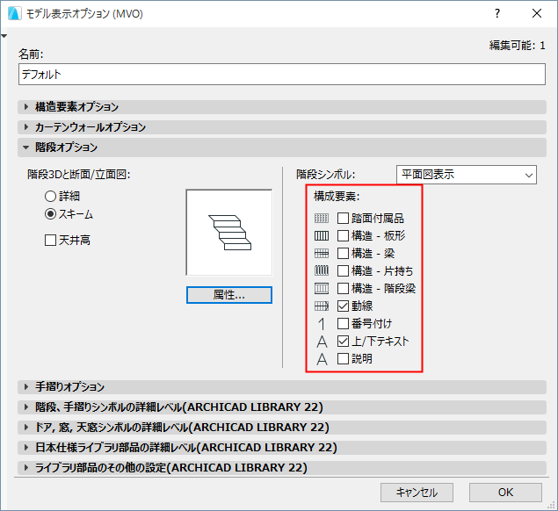
Task: Click the ARCHICAD logo in title bar
Action: pos(15,13)
